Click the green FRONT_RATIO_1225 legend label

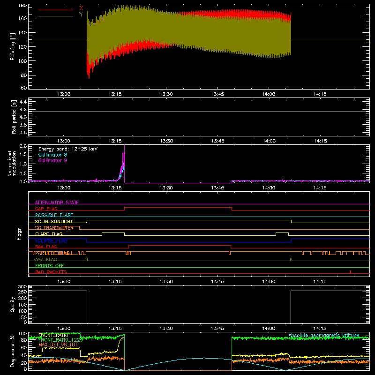pyautogui.click(x=60, y=340)
